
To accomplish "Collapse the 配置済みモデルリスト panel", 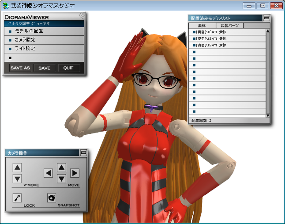I will click(x=266, y=18).
